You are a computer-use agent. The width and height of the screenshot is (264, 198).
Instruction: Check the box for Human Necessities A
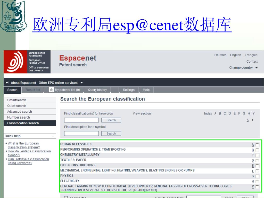[257, 145]
